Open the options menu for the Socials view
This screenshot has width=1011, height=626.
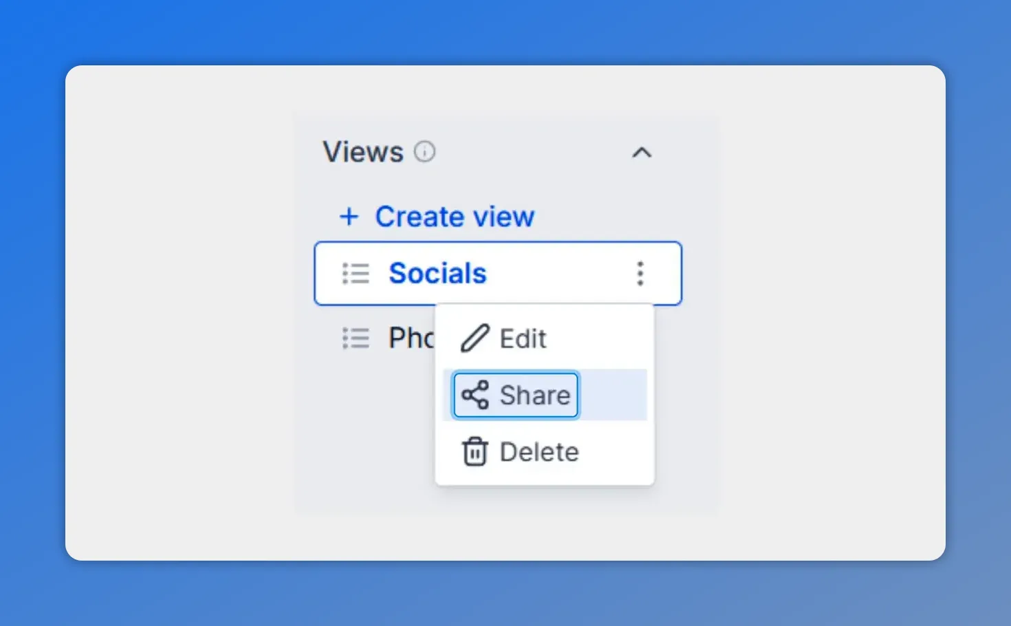(640, 273)
